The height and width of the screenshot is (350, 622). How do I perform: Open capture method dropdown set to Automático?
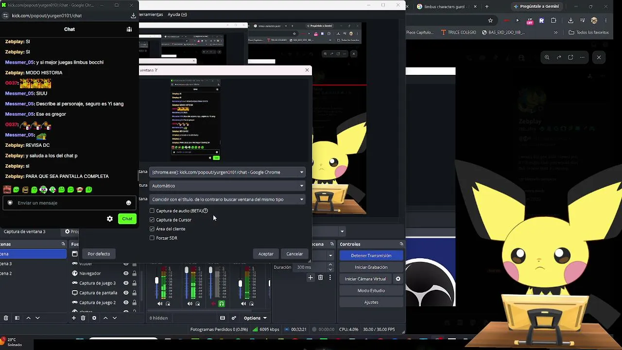(x=228, y=186)
